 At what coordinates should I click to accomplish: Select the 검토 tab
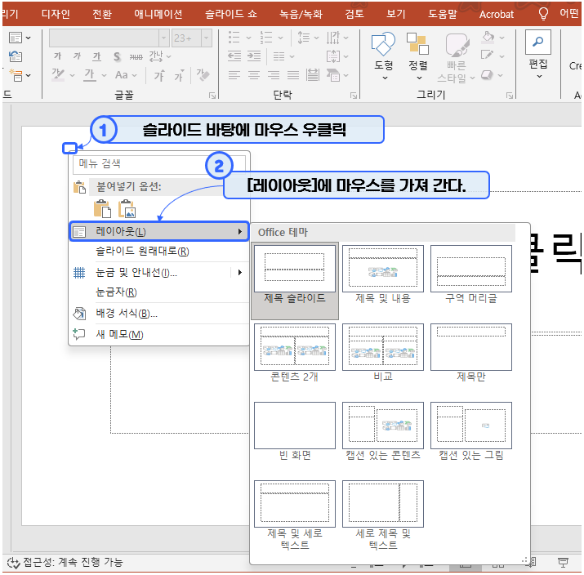(x=354, y=14)
